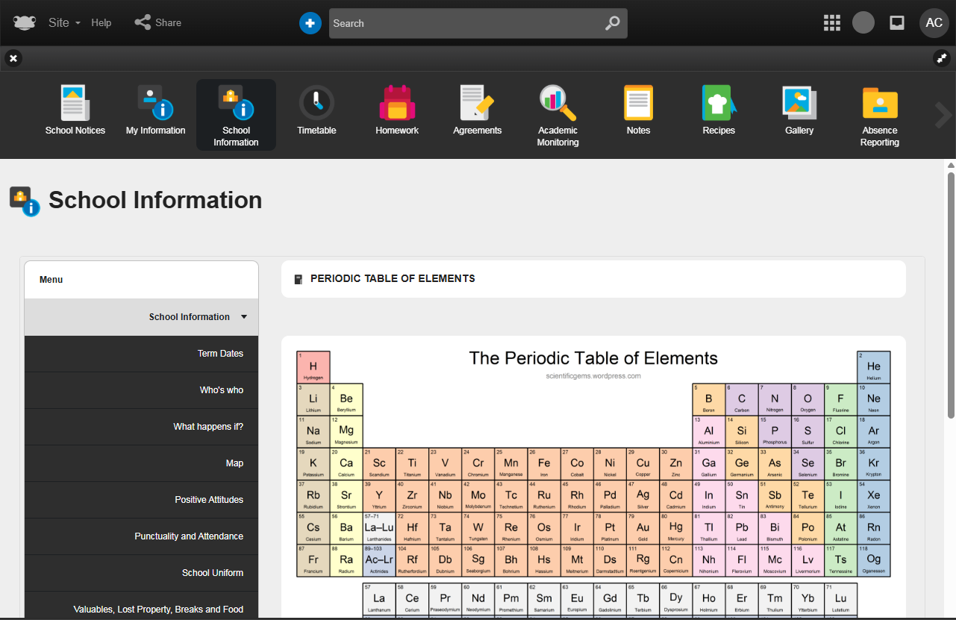Click into the Search field
This screenshot has width=956, height=620.
click(x=466, y=23)
